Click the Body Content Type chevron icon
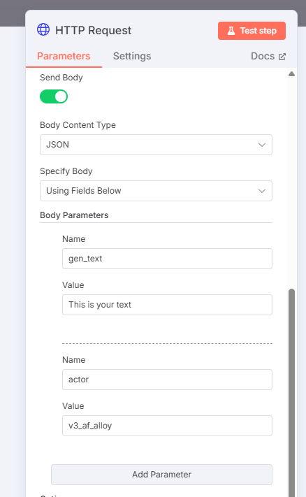306x497 pixels. tap(262, 145)
